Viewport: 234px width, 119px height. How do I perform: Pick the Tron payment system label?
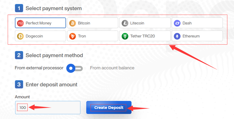(82, 36)
